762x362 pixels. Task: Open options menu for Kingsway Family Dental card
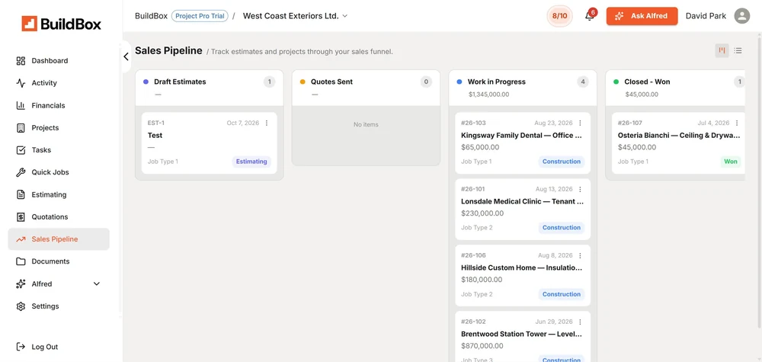tap(580, 123)
